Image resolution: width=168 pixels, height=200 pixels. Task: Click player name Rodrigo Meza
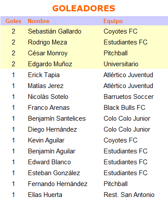click(x=47, y=42)
